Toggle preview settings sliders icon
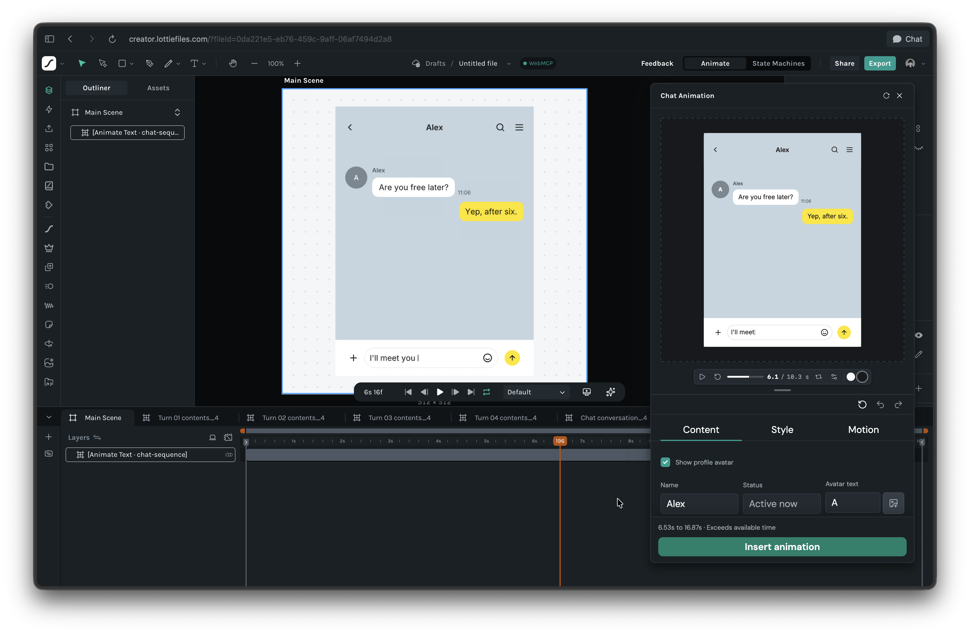This screenshot has width=970, height=634. click(834, 377)
